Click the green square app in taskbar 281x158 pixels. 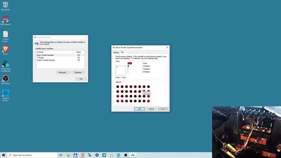click(x=104, y=155)
